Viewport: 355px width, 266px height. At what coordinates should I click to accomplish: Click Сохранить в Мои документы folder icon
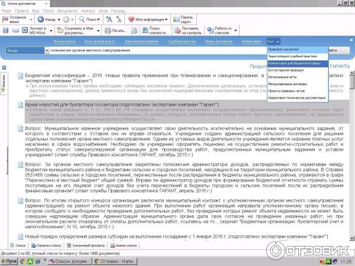[60, 30]
